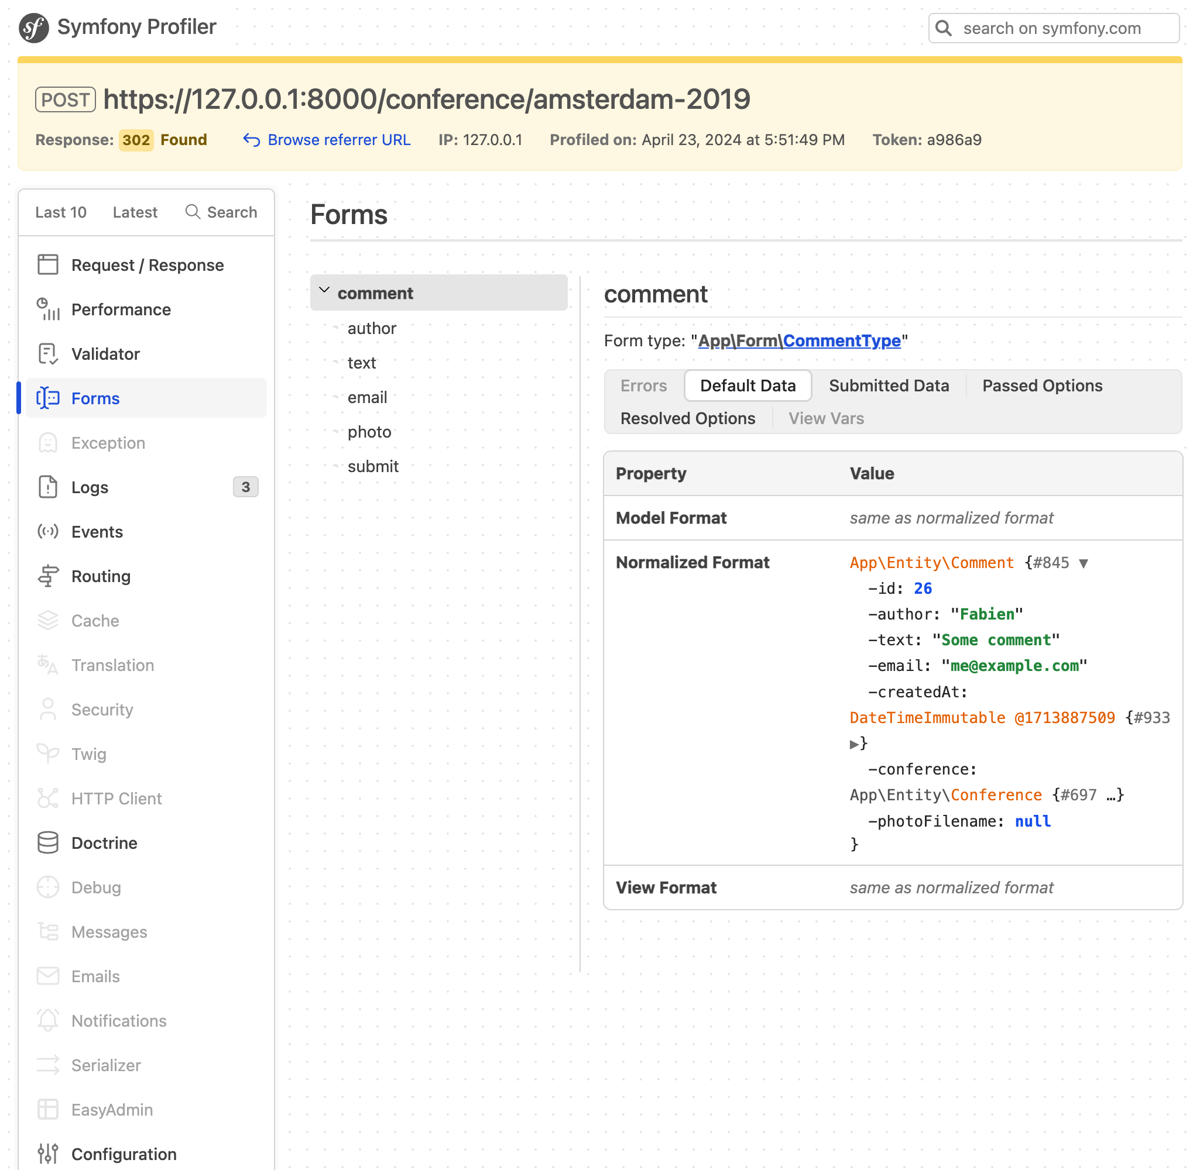
Task: Open Configuration via sliders icon
Action: (x=48, y=1154)
